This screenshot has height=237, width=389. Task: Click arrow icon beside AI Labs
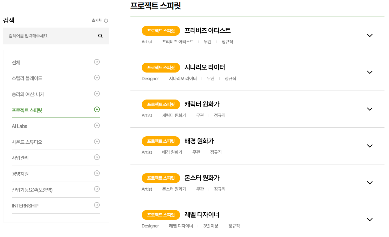(97, 125)
